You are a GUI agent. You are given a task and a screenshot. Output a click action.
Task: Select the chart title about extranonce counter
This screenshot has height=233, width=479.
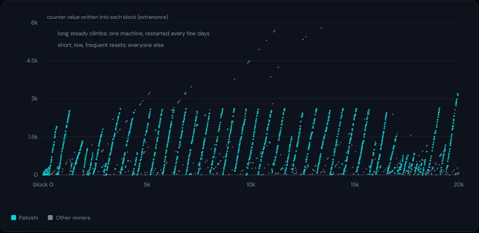(x=108, y=17)
